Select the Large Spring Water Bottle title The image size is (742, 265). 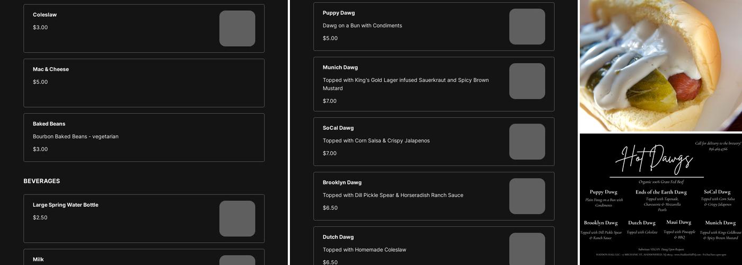click(x=65, y=205)
